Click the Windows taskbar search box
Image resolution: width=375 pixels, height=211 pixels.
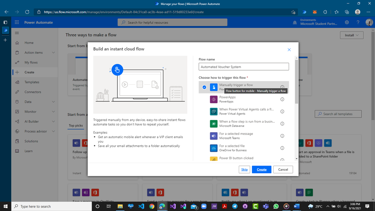(51, 206)
